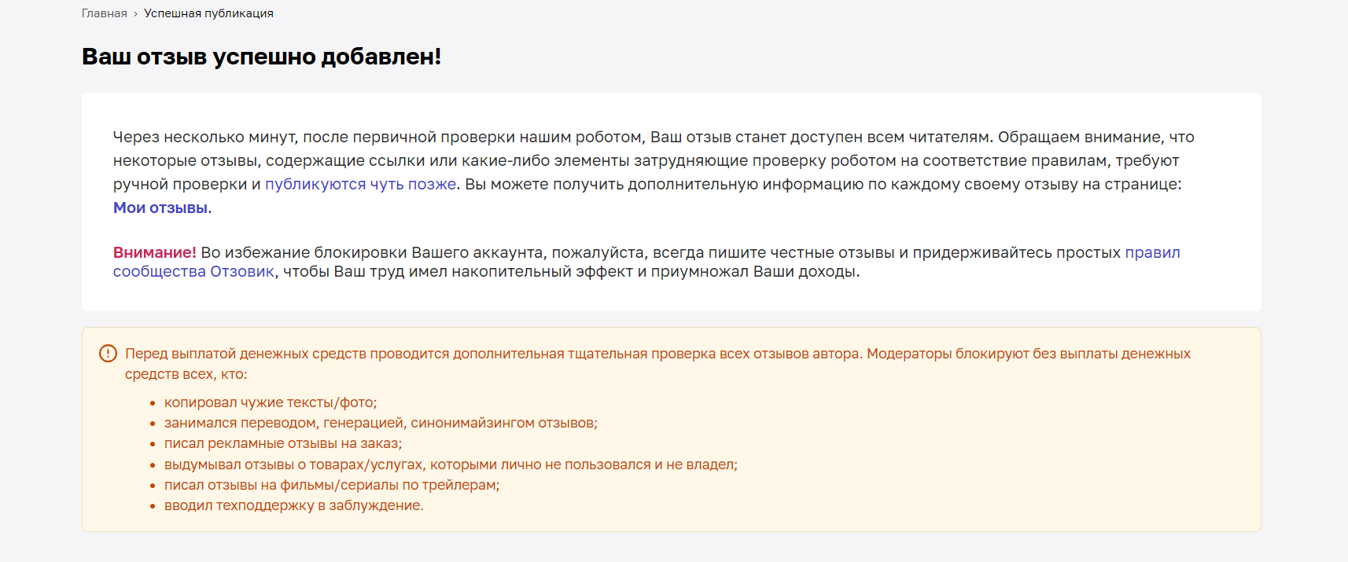Select bullet выдумывал отзывы о товарах/услугах

click(x=451, y=465)
